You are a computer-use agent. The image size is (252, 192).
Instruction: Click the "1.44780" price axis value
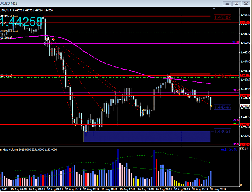(245, 62)
